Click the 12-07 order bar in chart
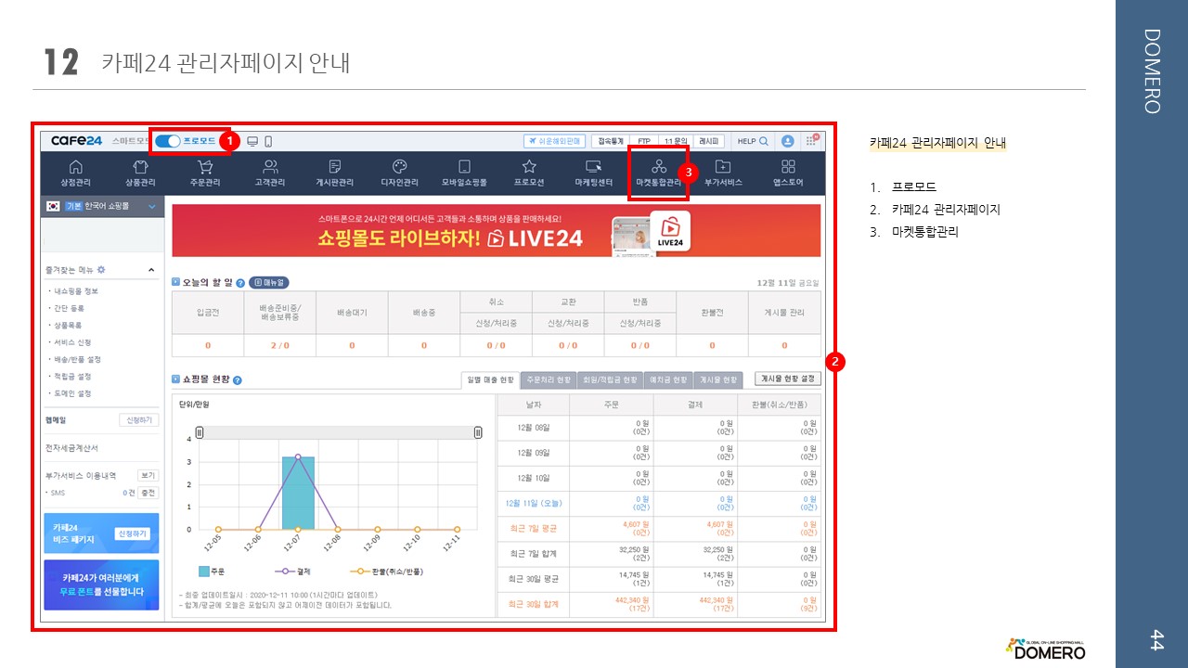 [x=298, y=494]
